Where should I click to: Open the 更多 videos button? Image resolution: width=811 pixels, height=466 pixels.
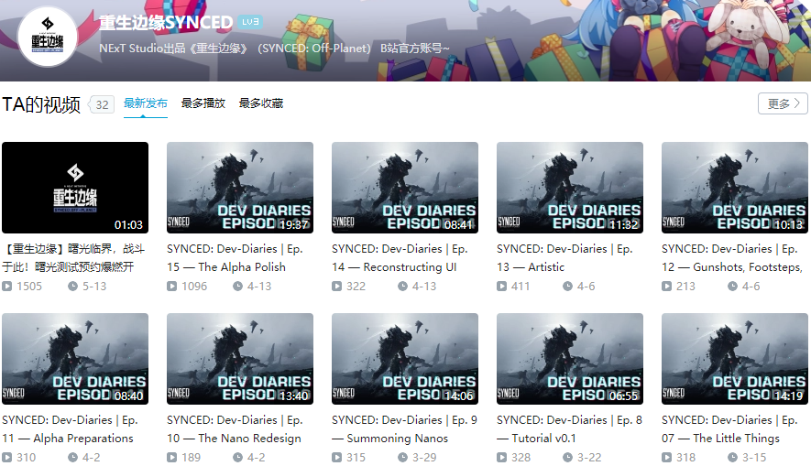[784, 103]
